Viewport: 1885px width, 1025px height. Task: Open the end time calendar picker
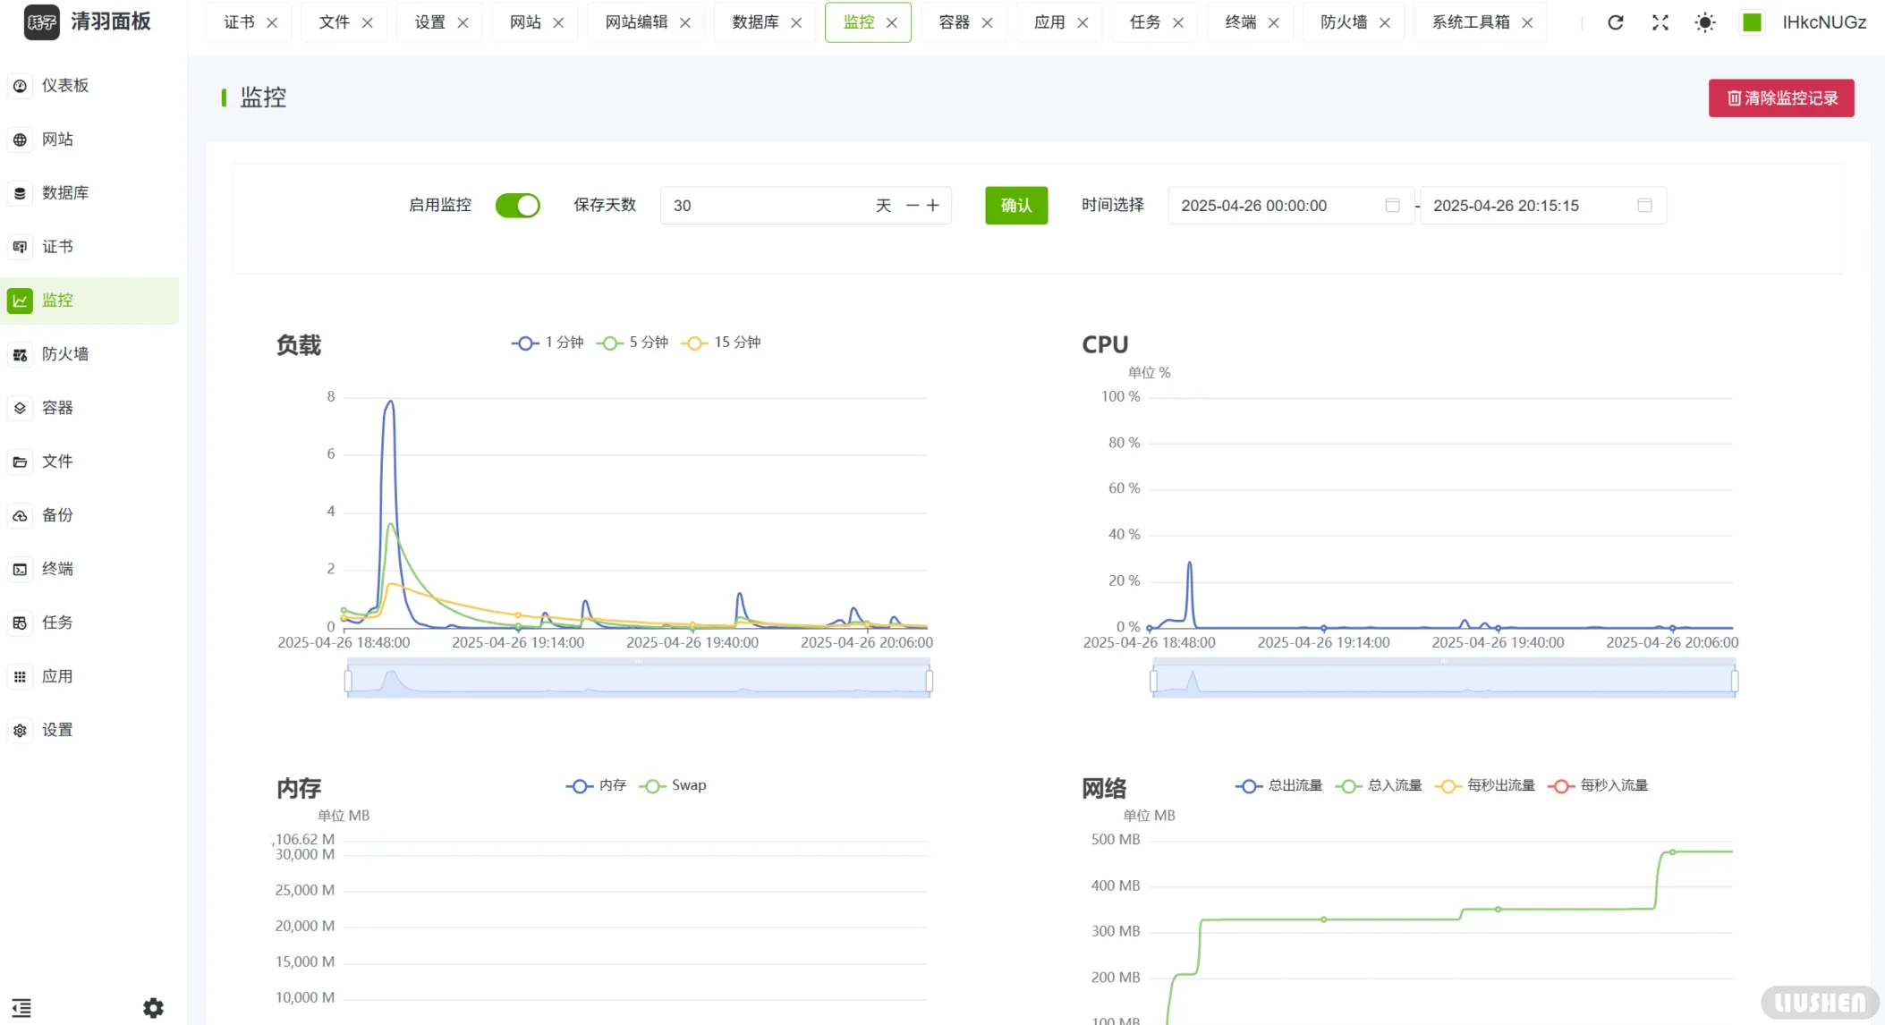[1644, 205]
